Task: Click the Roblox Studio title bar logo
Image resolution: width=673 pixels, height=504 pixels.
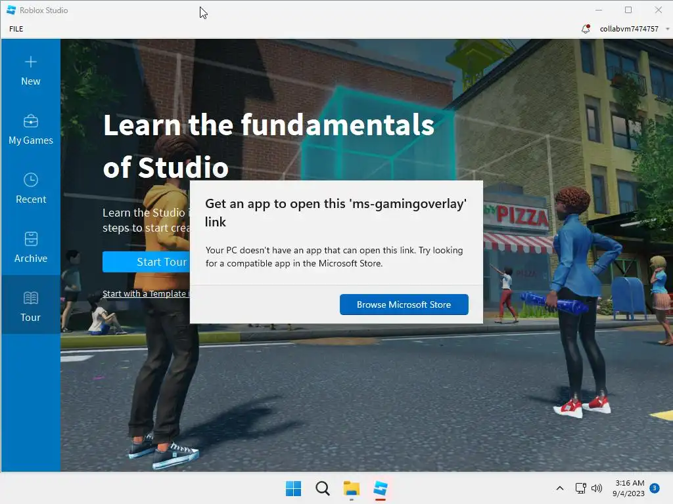Action: [11, 10]
